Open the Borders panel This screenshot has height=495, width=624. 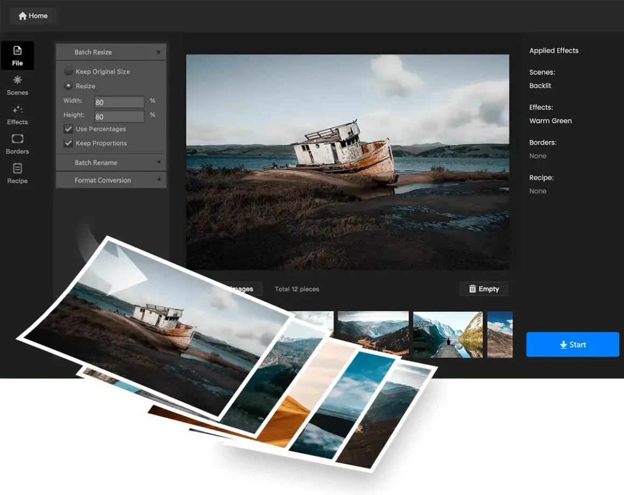17,144
